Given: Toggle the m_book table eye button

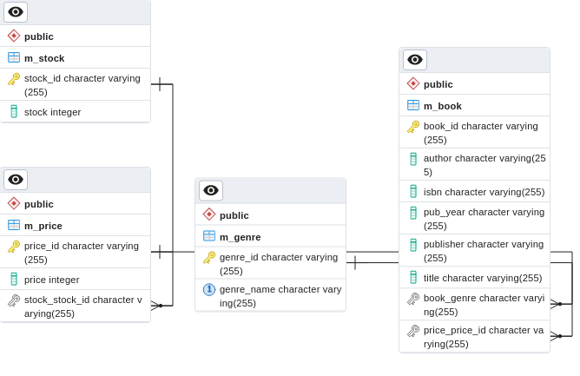Looking at the screenshot, I should pos(415,60).
